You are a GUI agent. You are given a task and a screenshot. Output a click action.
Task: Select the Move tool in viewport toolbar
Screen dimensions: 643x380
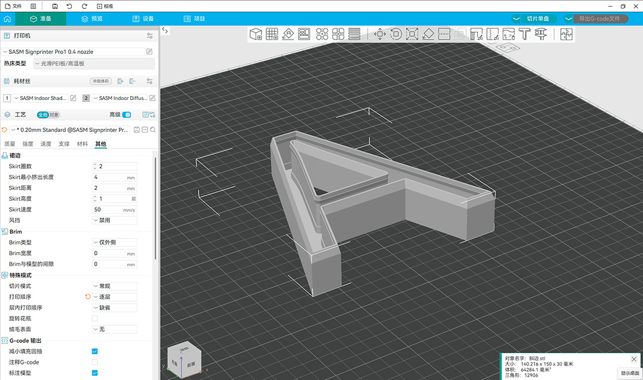point(380,34)
